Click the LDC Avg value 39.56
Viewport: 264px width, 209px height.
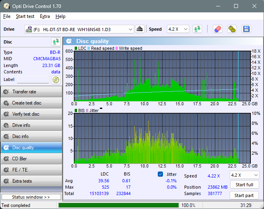point(104,181)
